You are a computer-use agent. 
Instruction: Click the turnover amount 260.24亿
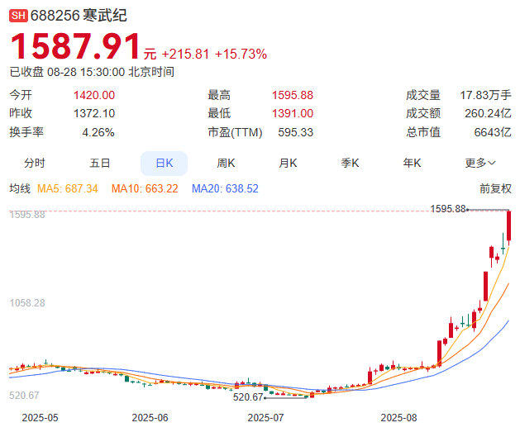[x=488, y=114]
